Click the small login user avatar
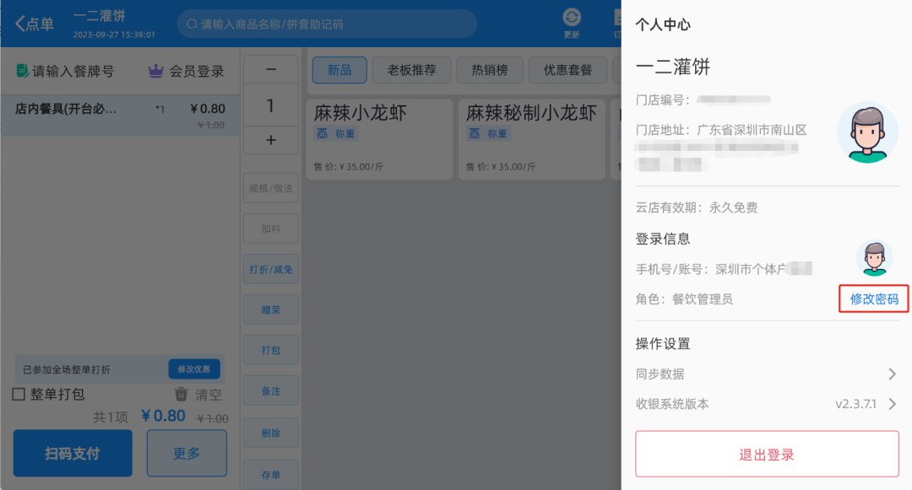Viewport: 912px width, 490px height. point(874,258)
